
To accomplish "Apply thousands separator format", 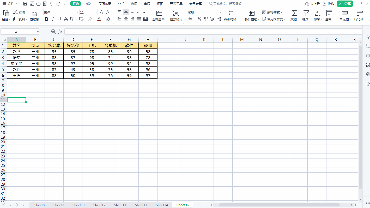I will tap(206, 19).
